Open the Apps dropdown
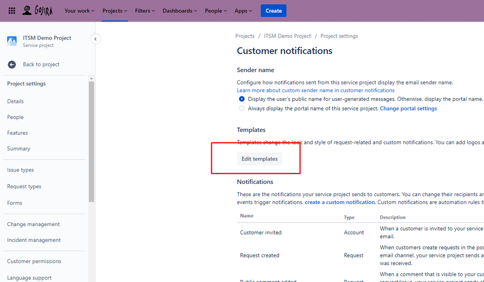Viewport: 484px width, 282px height. coord(243,11)
